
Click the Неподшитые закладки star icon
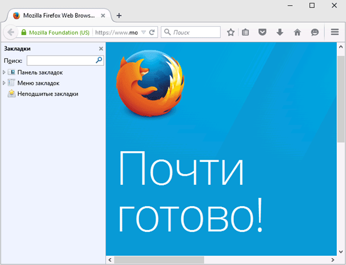11,93
